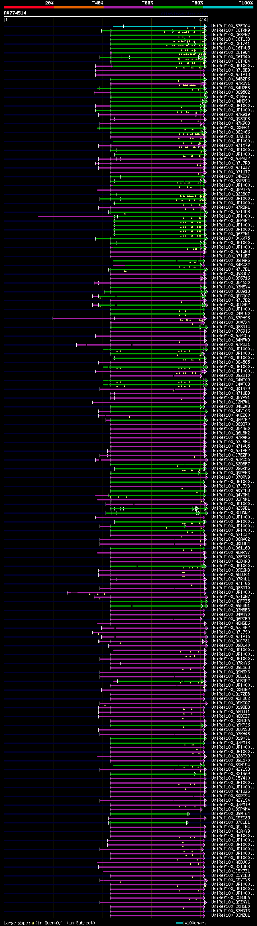Open hit UniRef100_Q89376

[x=230, y=190]
